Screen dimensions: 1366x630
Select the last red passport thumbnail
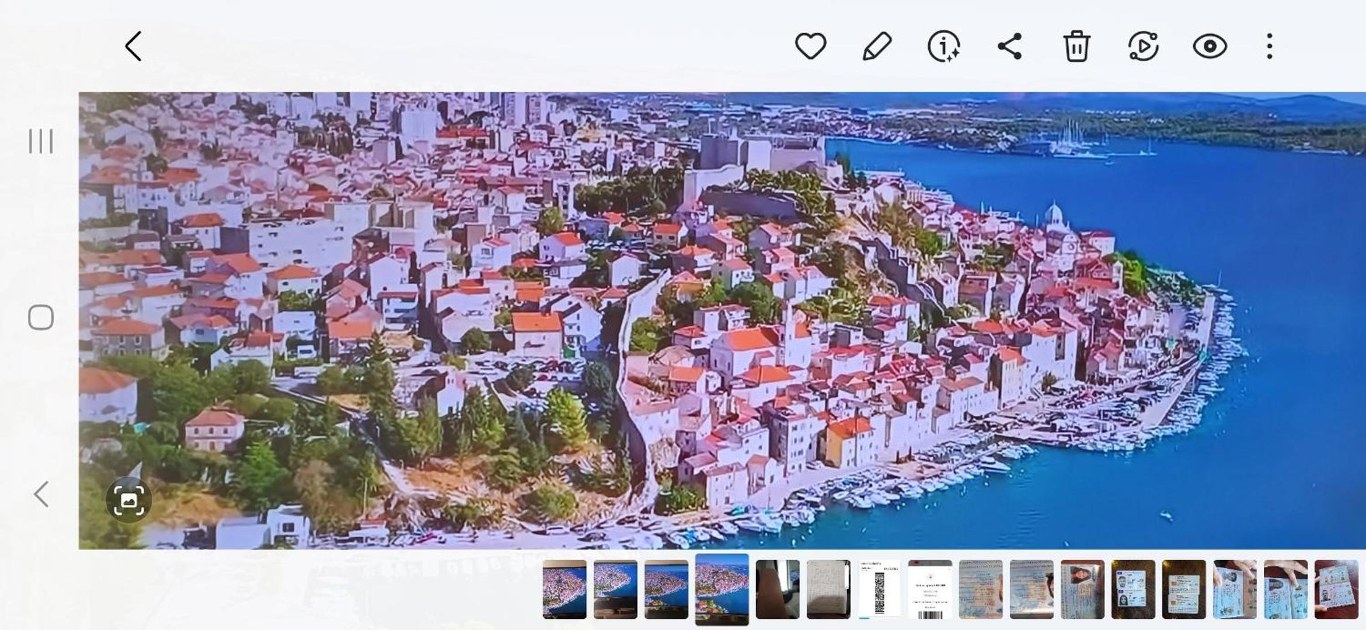[1336, 589]
